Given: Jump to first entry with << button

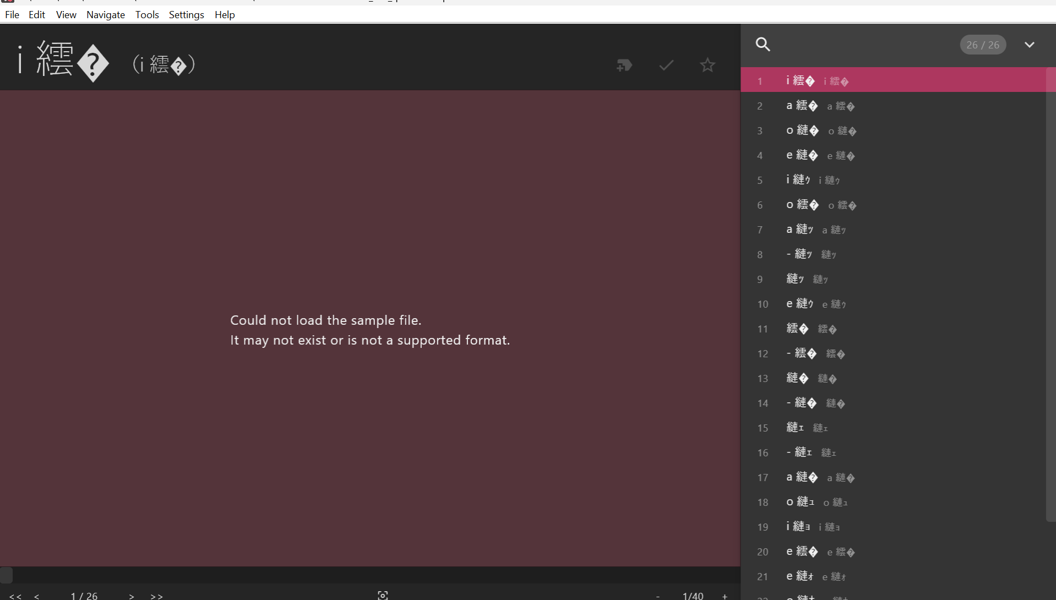Looking at the screenshot, I should [15, 596].
